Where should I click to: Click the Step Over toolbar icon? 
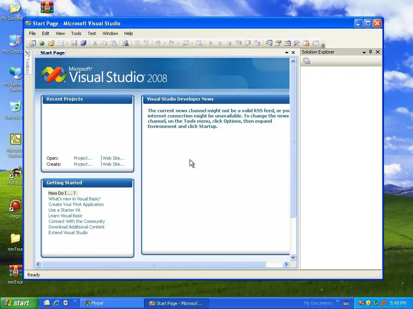tap(248, 43)
